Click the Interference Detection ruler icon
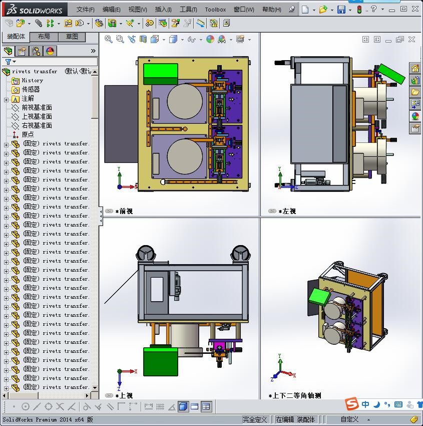Image resolution: width=423 pixels, height=426 pixels. (201, 24)
